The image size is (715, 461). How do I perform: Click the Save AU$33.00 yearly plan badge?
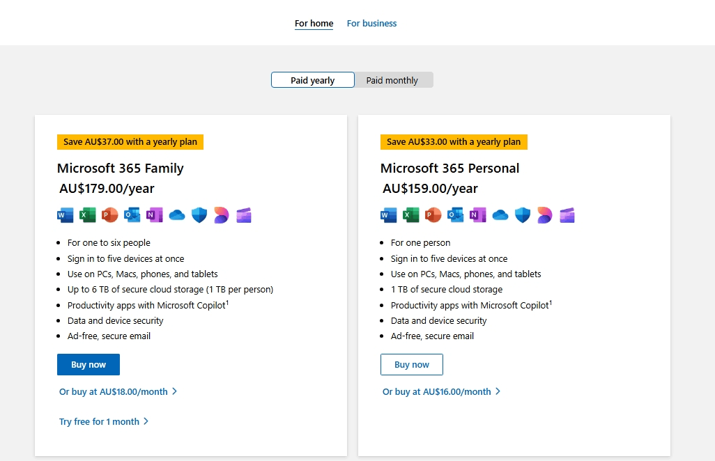point(454,141)
